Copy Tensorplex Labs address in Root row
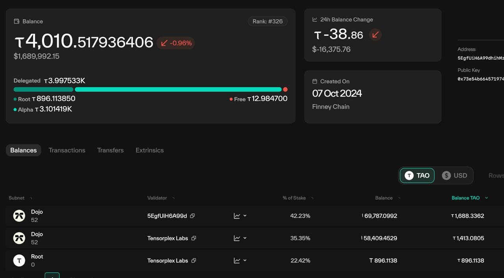This screenshot has width=504, height=278. coord(193,261)
